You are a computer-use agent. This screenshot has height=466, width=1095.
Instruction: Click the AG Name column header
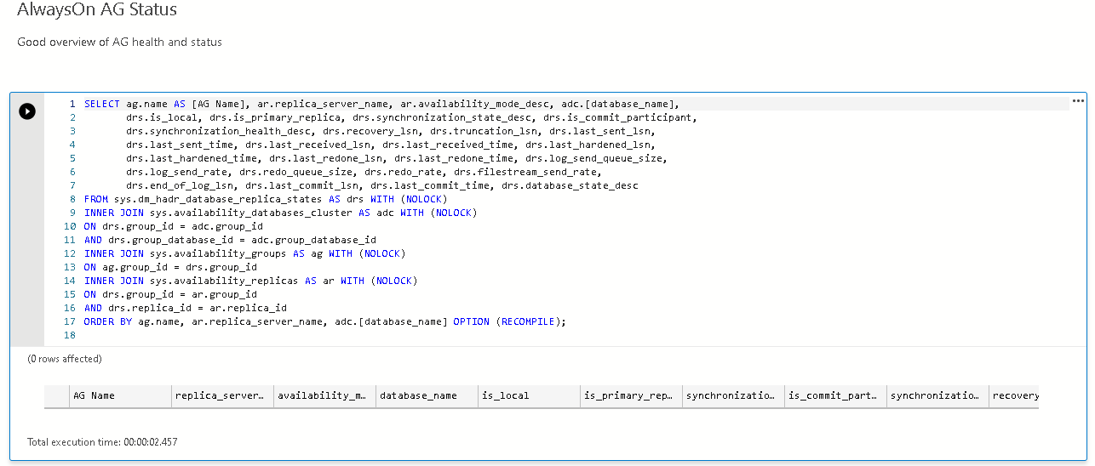[x=120, y=395]
